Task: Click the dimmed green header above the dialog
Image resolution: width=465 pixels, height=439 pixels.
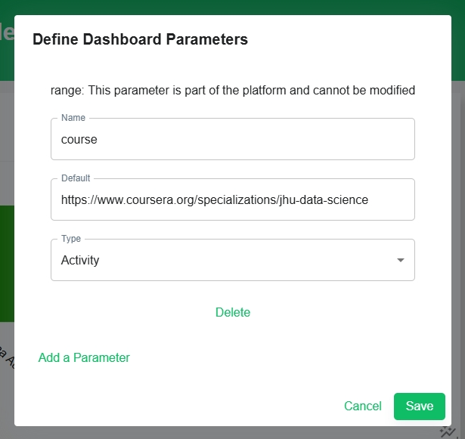Action: click(x=233, y=7)
